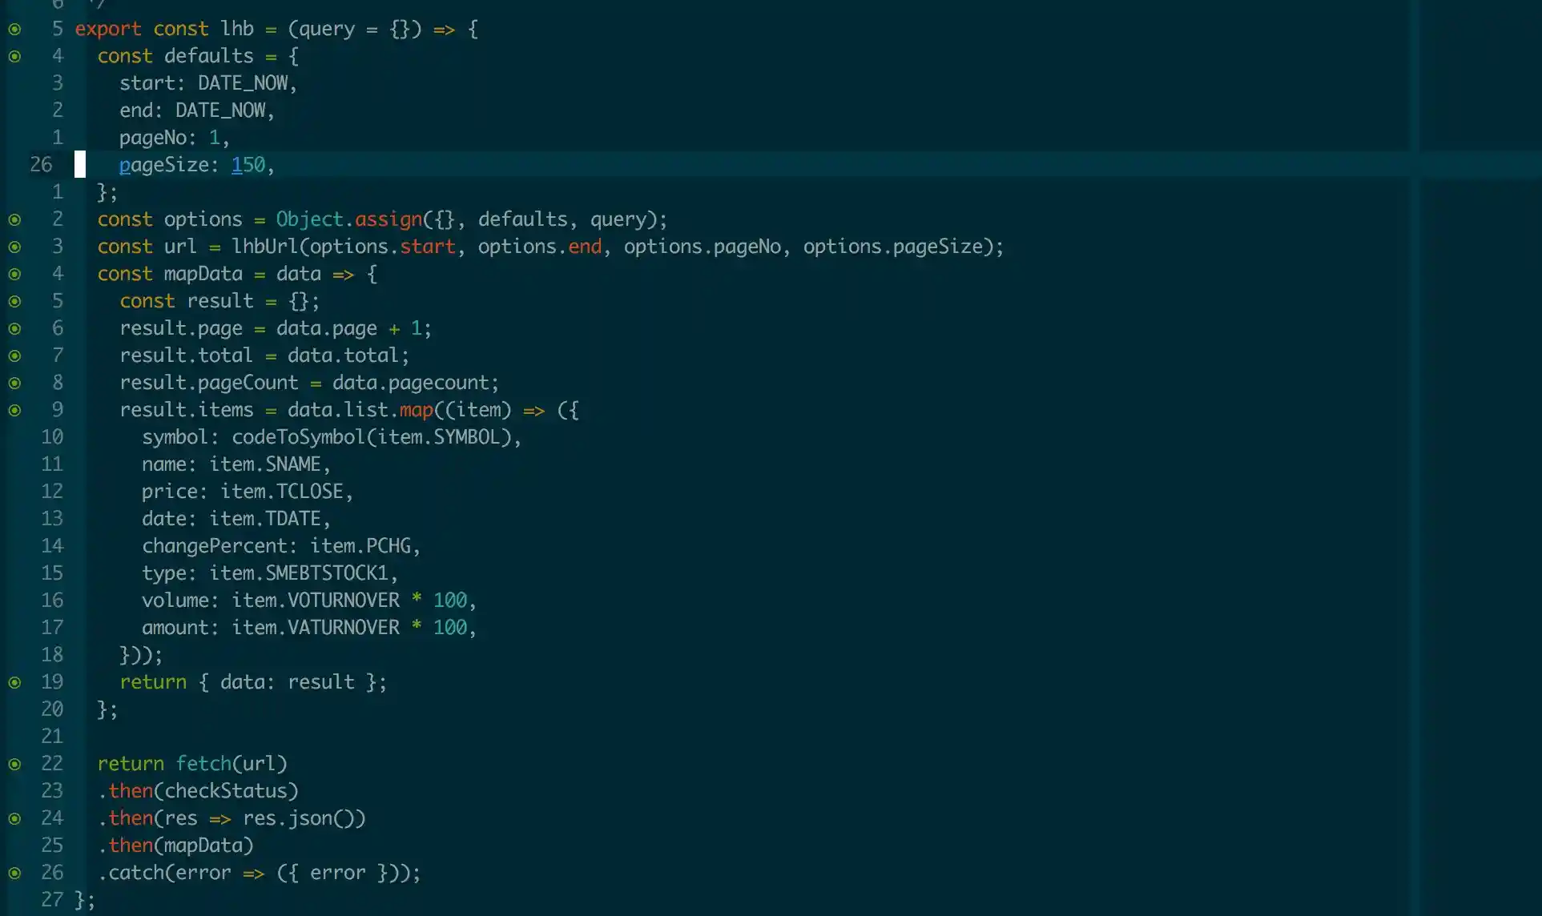1542x916 pixels.
Task: Click 'data.pagecount' on the pageCount line
Action: [411, 383]
